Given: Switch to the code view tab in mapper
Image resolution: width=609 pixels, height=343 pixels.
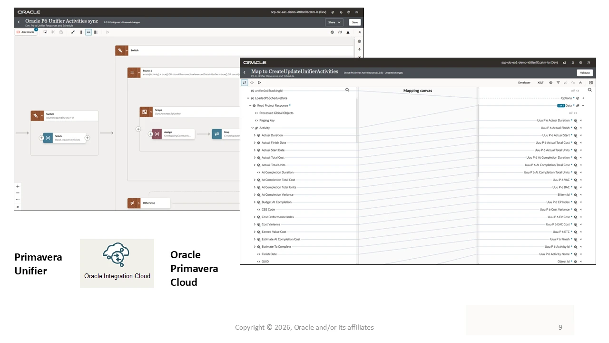Looking at the screenshot, I should pyautogui.click(x=252, y=82).
